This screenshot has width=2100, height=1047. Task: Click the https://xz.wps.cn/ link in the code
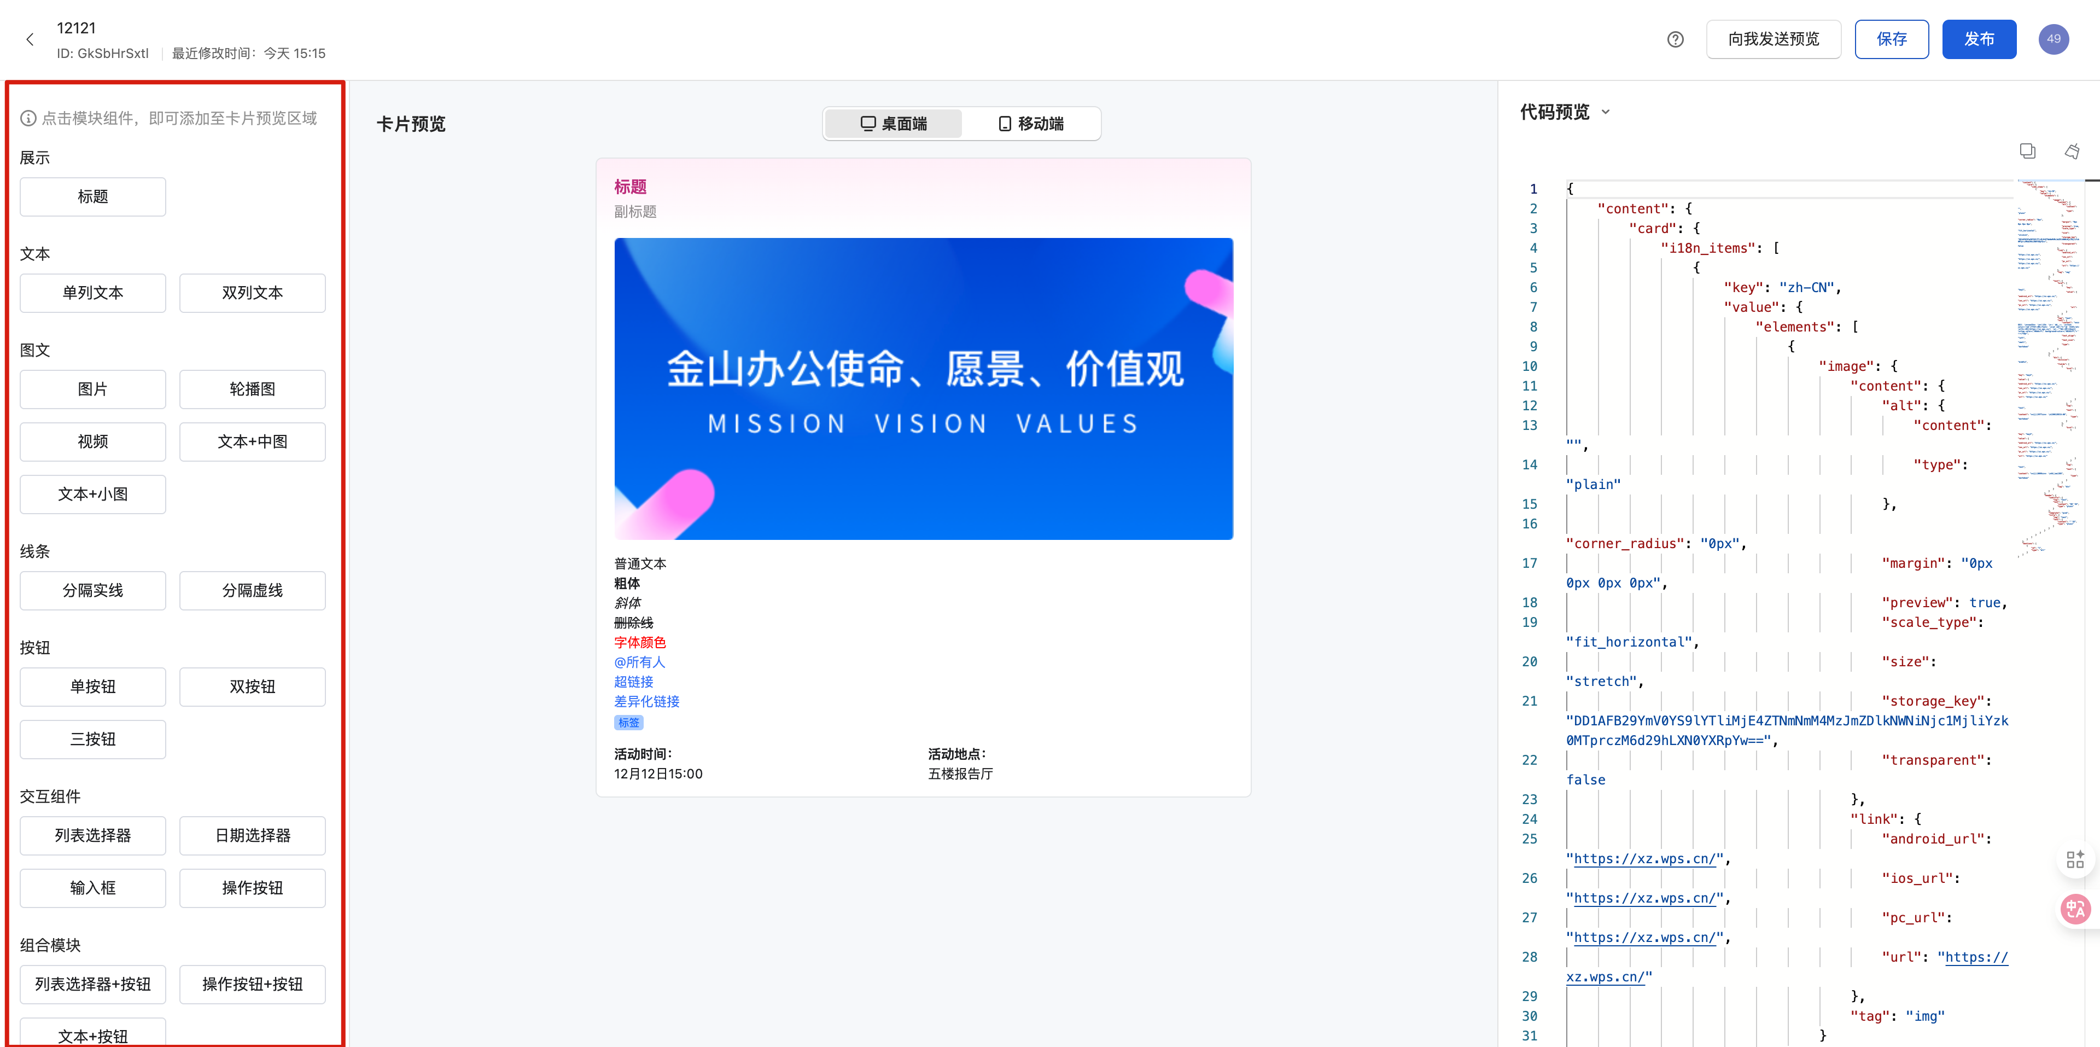[x=1645, y=859]
